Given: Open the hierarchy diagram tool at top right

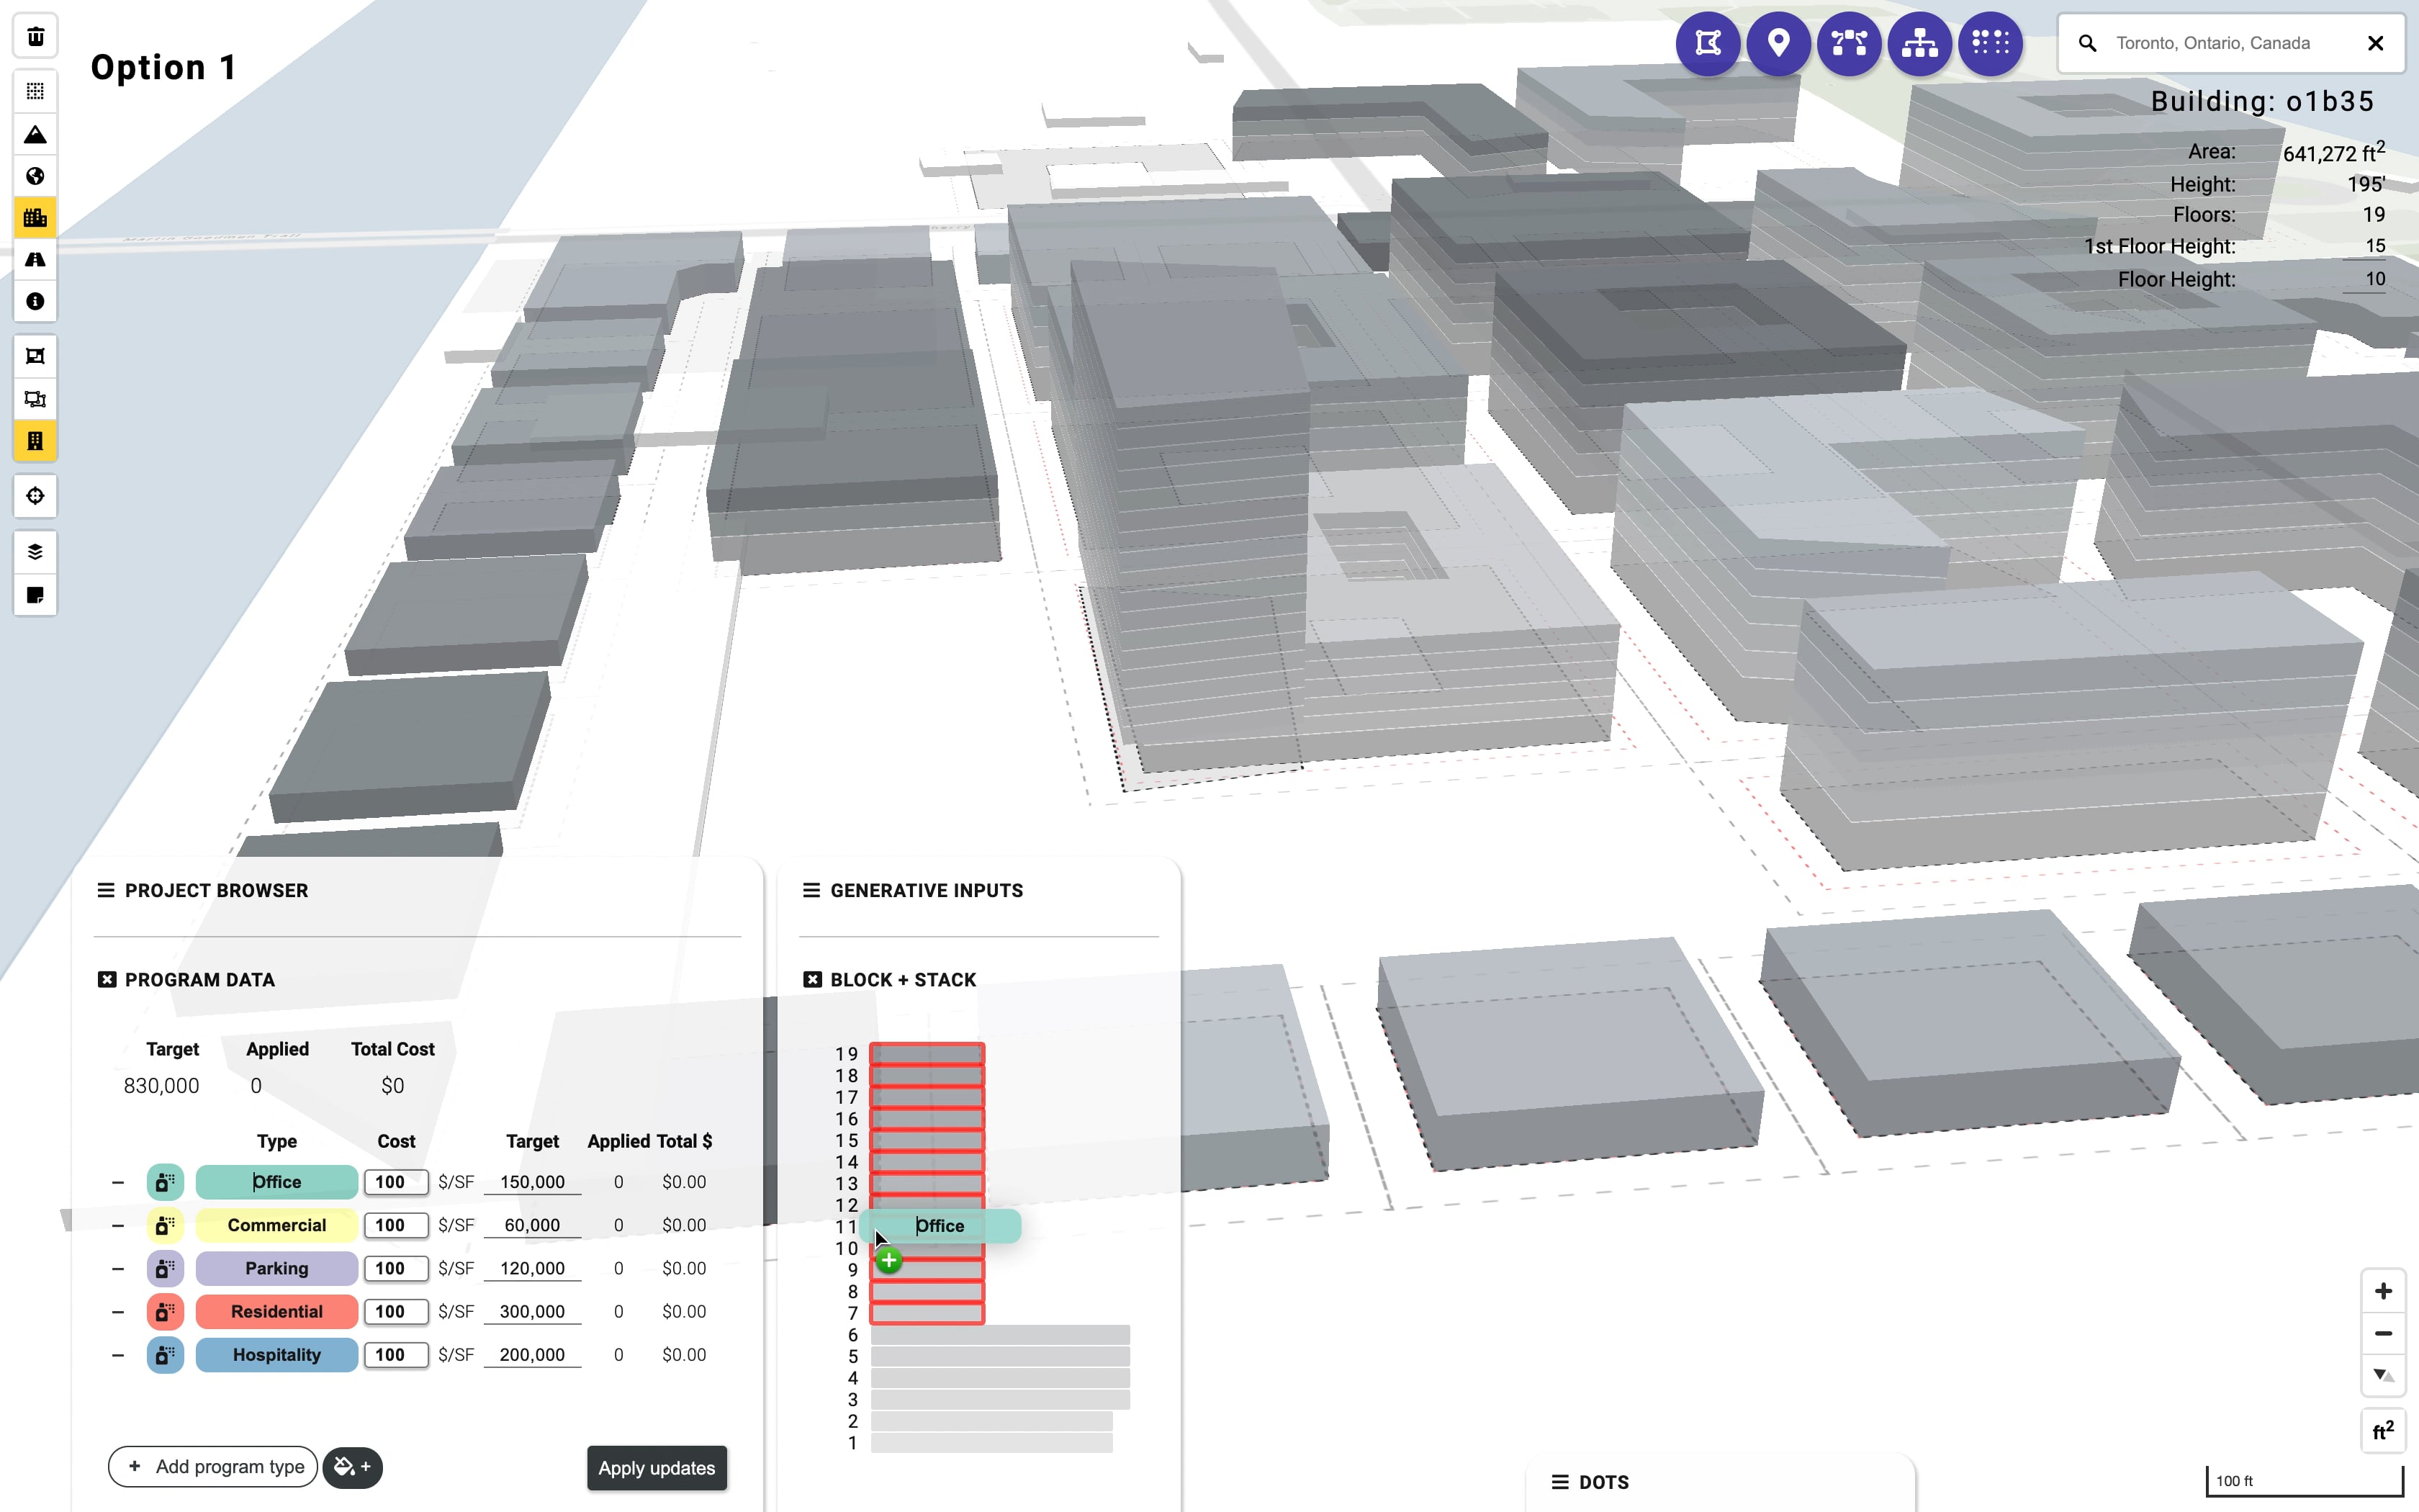Looking at the screenshot, I should (1920, 43).
